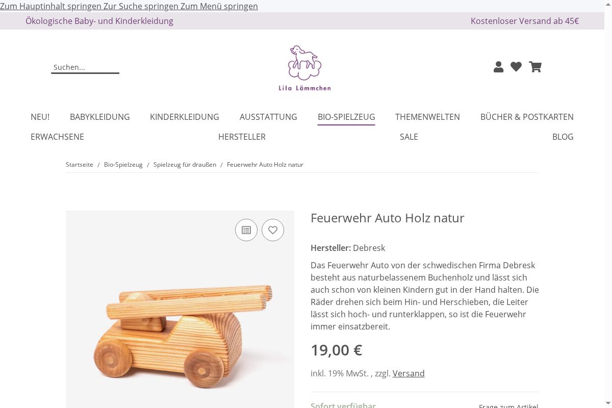Select the BIO-SPIELZEUG menu item
The width and height of the screenshot is (612, 408).
click(x=346, y=117)
